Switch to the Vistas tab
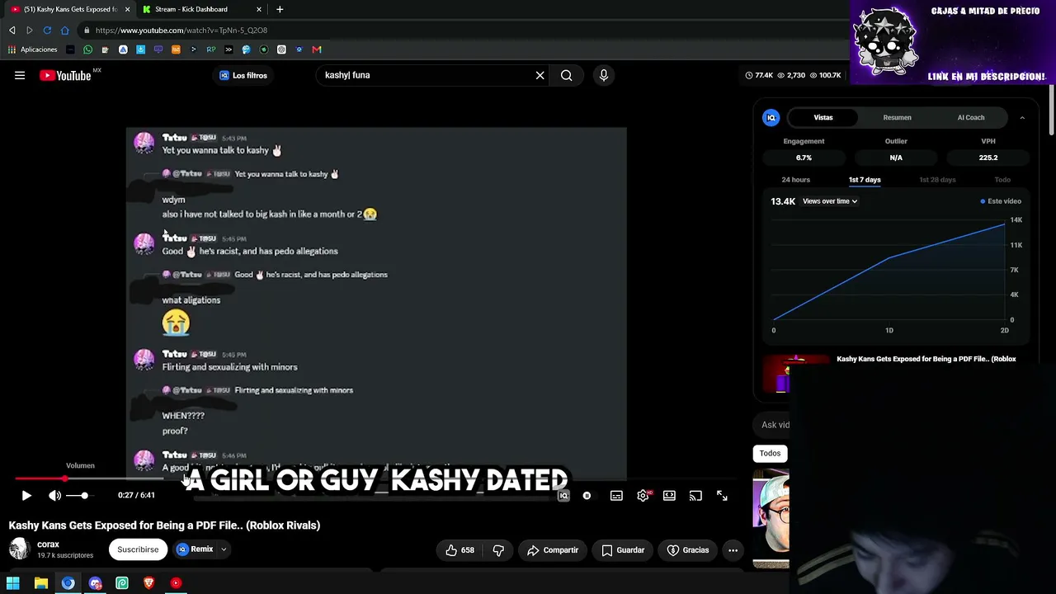 [823, 118]
